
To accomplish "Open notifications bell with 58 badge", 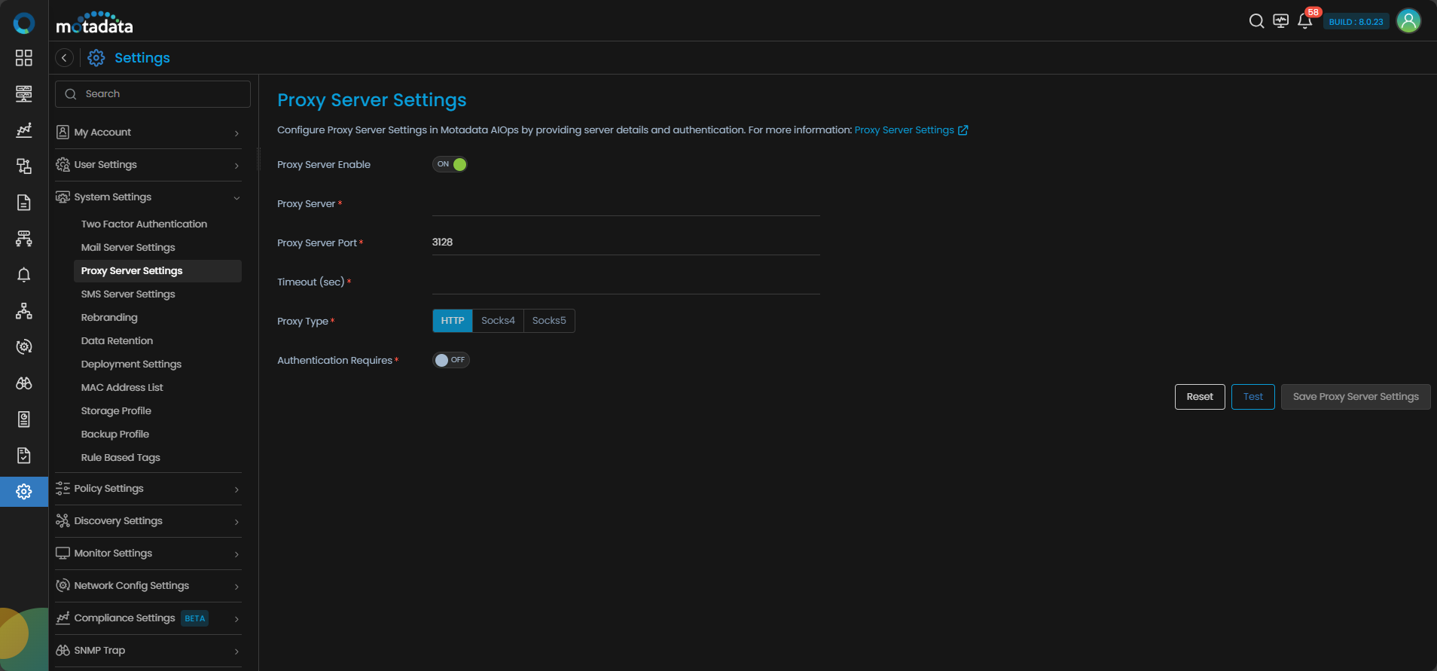I will (1305, 21).
